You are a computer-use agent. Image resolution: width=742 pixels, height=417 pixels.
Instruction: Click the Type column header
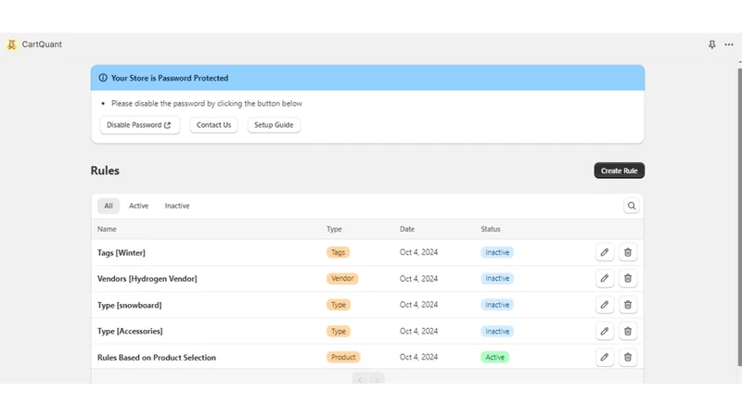pos(334,229)
